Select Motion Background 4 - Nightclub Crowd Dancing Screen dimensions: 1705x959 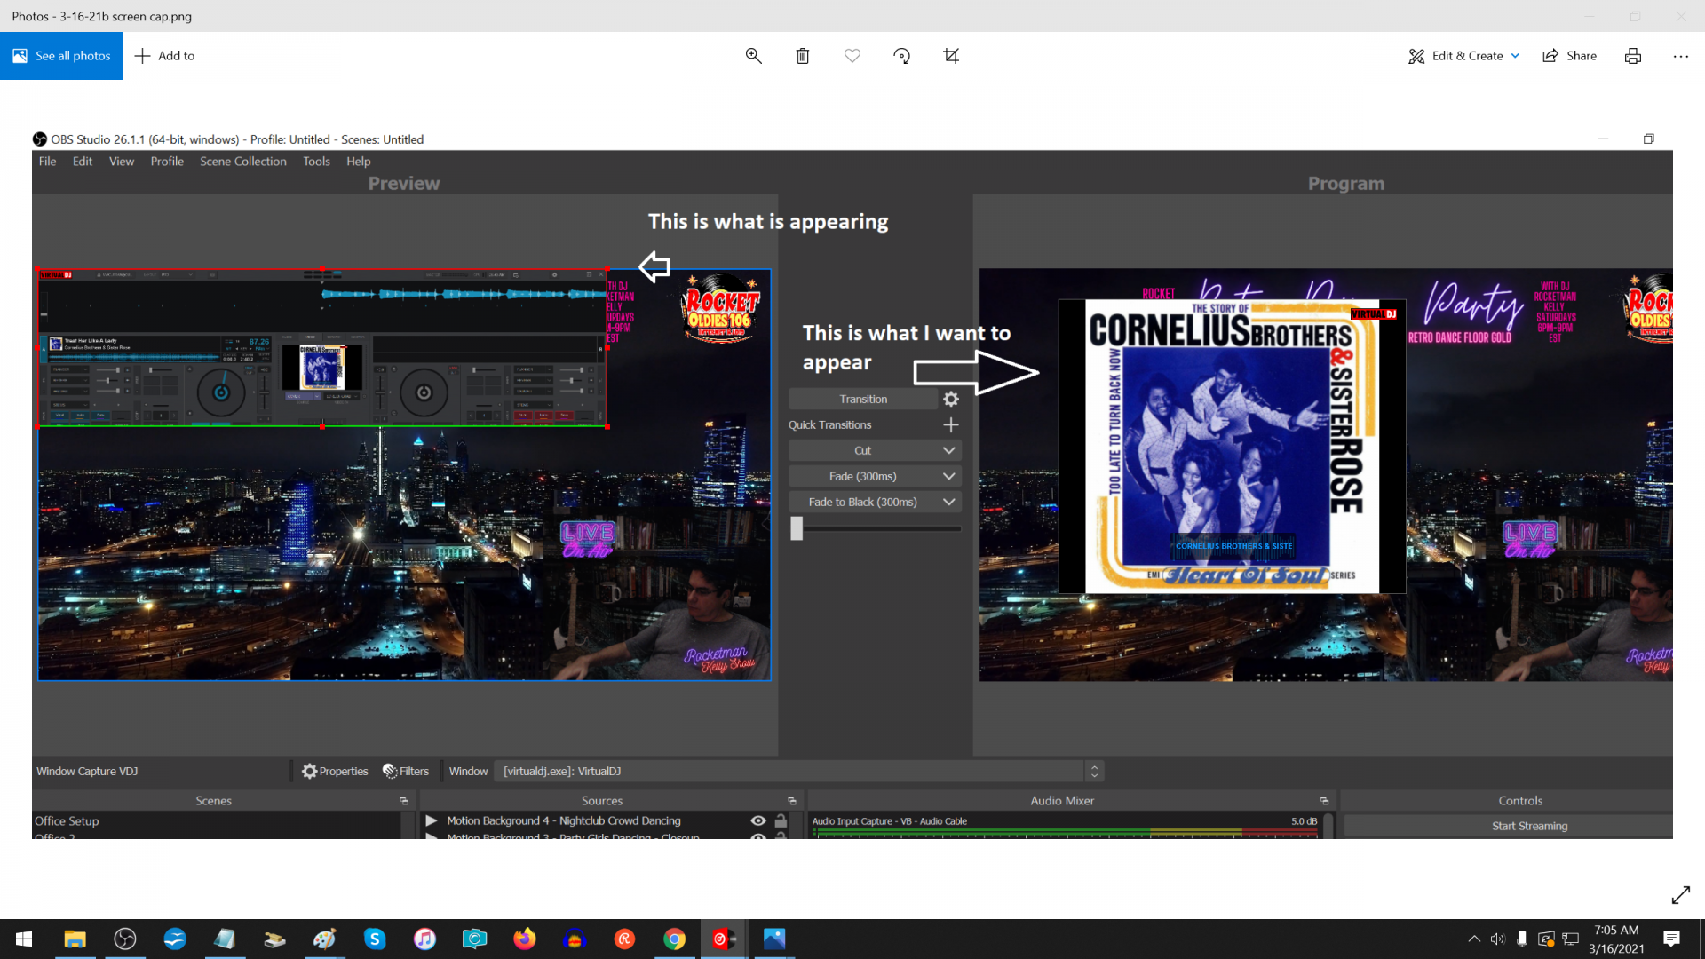click(x=564, y=821)
